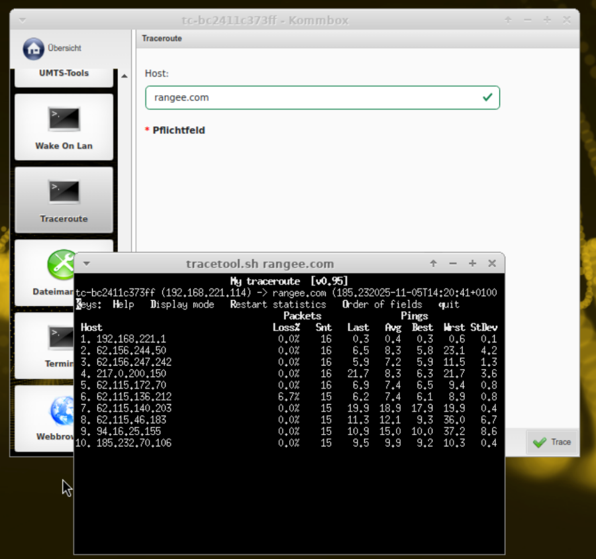Click into the Host input field
Image resolution: width=596 pixels, height=559 pixels.
click(x=311, y=97)
